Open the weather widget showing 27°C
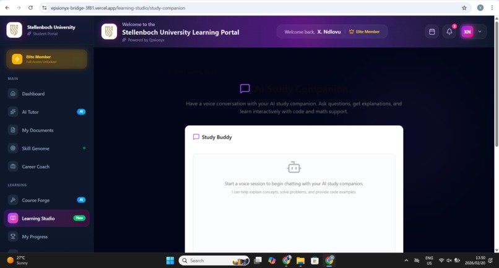The image size is (499, 268). coord(18,261)
